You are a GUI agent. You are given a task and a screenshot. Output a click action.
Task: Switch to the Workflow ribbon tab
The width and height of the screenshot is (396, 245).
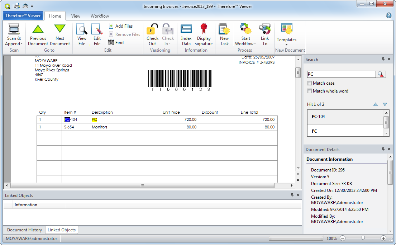[100, 16]
